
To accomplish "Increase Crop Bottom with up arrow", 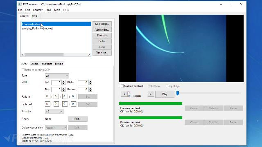I will click(90, 88).
